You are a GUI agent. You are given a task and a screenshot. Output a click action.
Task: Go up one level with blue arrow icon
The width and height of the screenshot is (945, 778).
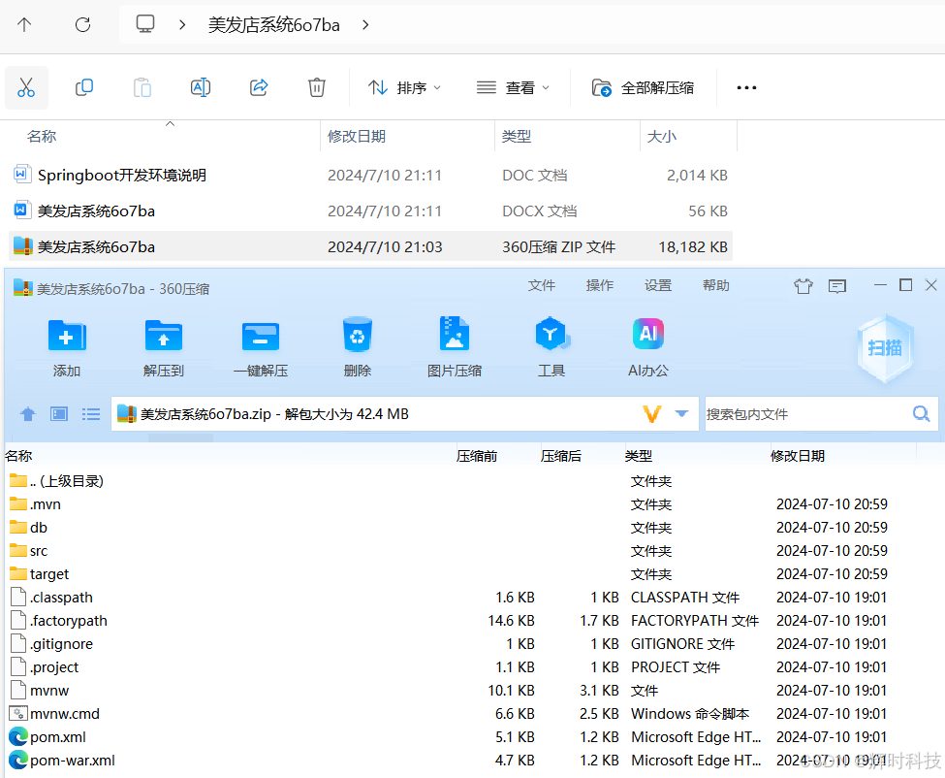click(x=28, y=414)
